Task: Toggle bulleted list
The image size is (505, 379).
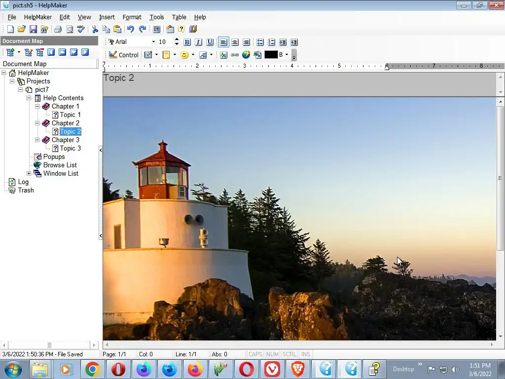Action: click(x=260, y=42)
